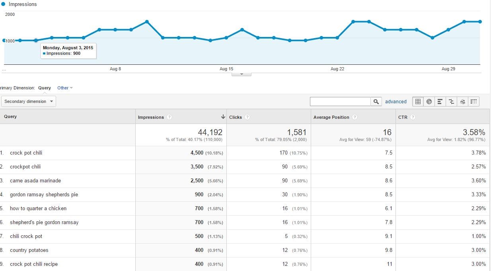Click the query "crock pot chili recipe"
This screenshot has height=271, width=491.
(34, 264)
